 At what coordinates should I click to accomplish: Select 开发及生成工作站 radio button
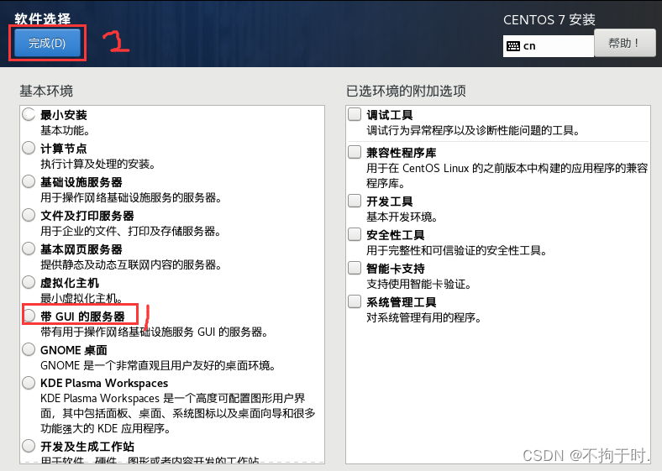(x=29, y=446)
